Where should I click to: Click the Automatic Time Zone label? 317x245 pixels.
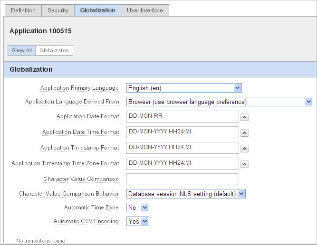coord(91,207)
